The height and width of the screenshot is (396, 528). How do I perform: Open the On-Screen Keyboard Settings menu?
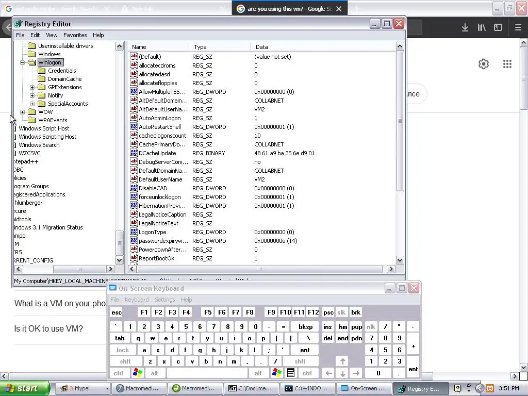[164, 300]
